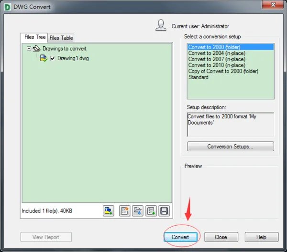Pick the Convert to 2010 (in-place) setup

(x=217, y=65)
